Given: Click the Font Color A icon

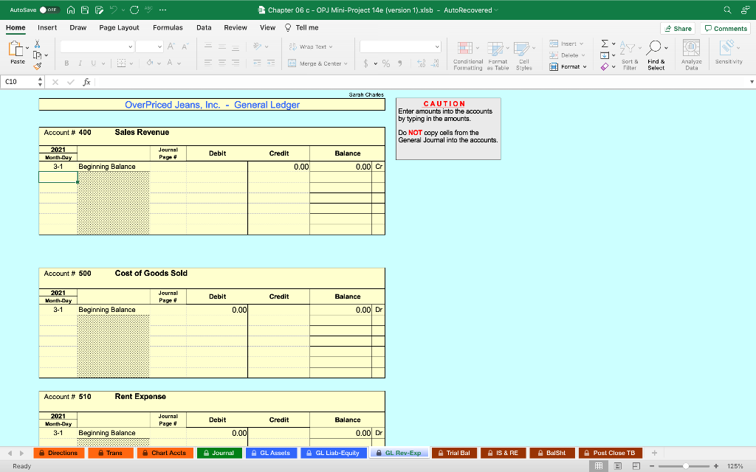Looking at the screenshot, I should tap(170, 63).
